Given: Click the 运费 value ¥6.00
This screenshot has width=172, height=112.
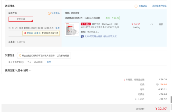Looking at the screenshot, I should coord(163,84).
